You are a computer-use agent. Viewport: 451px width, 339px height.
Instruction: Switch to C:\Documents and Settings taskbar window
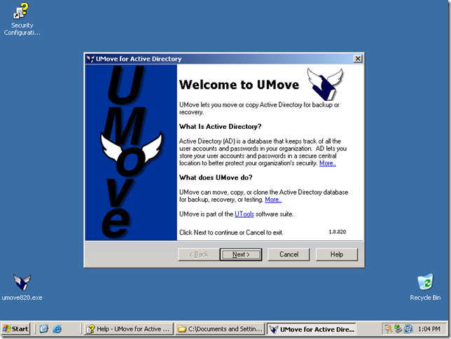220,328
